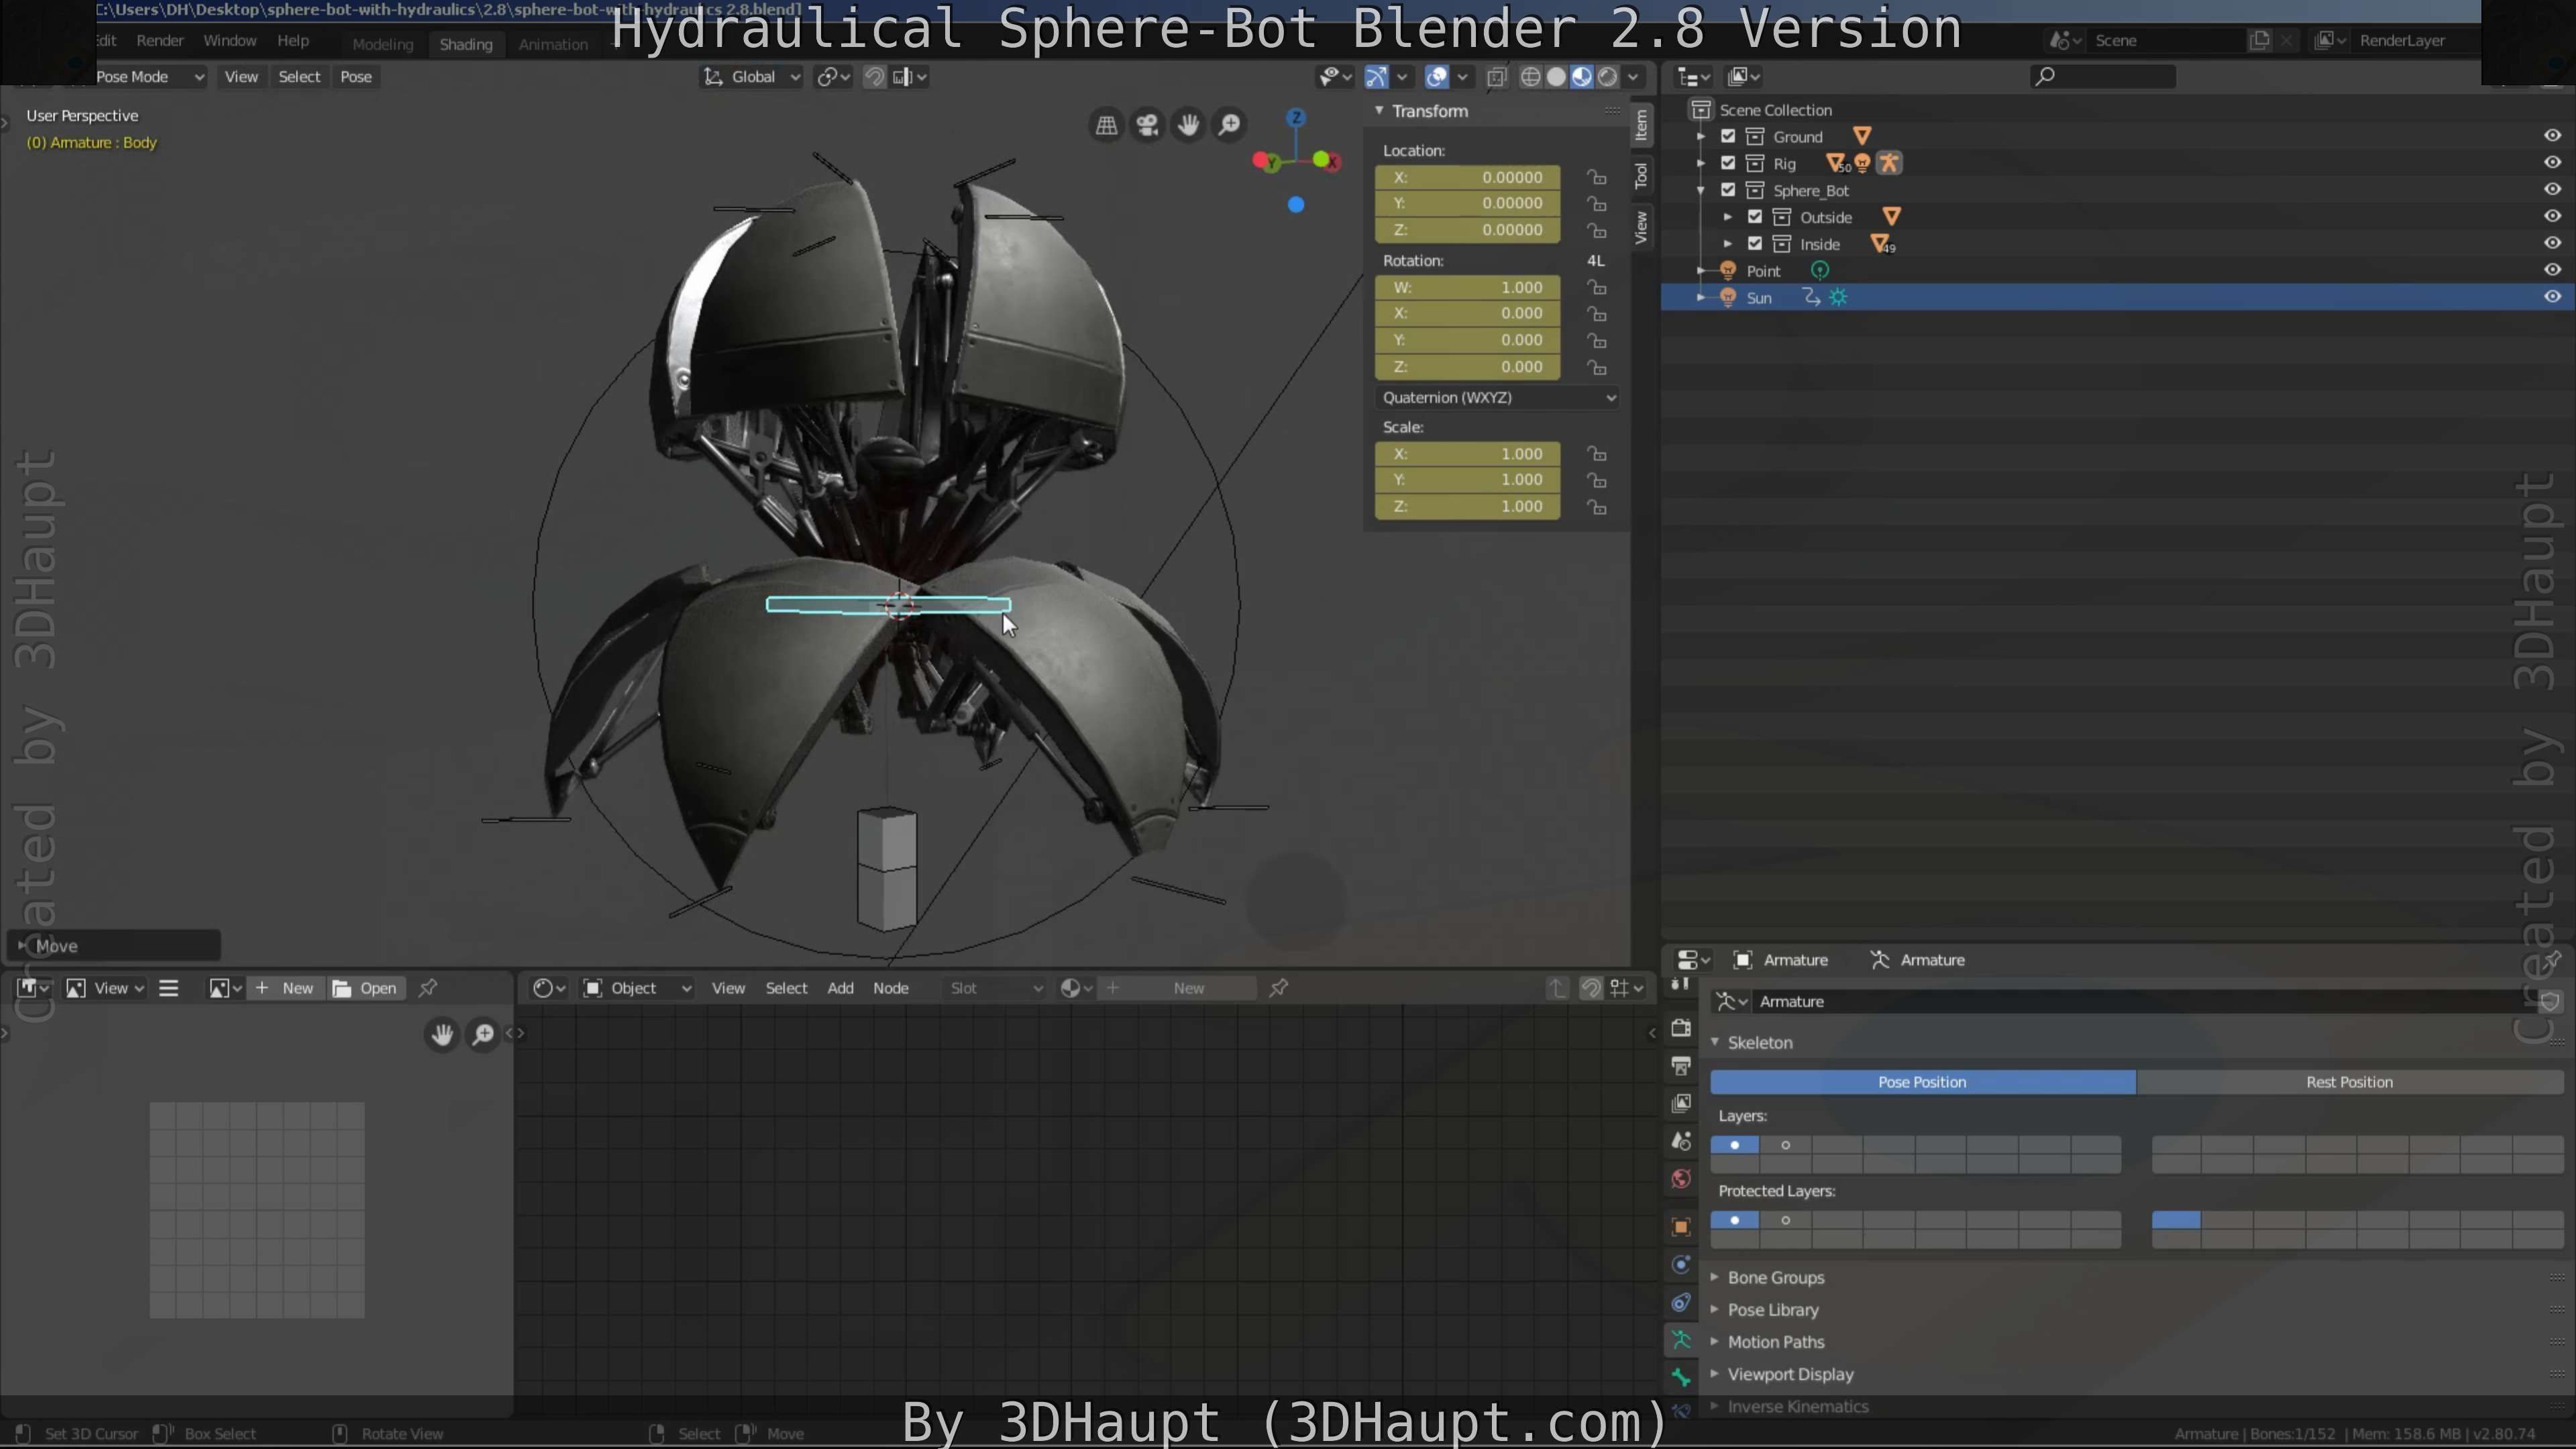Toggle lock on Location X
Viewport: 2576px width, 1449px height.
point(1597,178)
